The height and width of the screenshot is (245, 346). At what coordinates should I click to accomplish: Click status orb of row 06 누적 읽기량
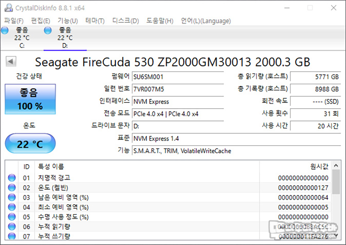click(x=12, y=227)
